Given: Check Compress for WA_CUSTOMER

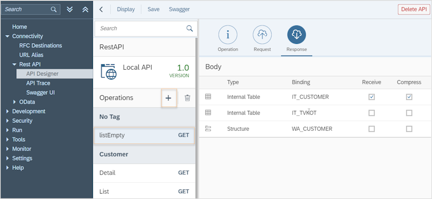Looking at the screenshot, I should click(x=409, y=129).
